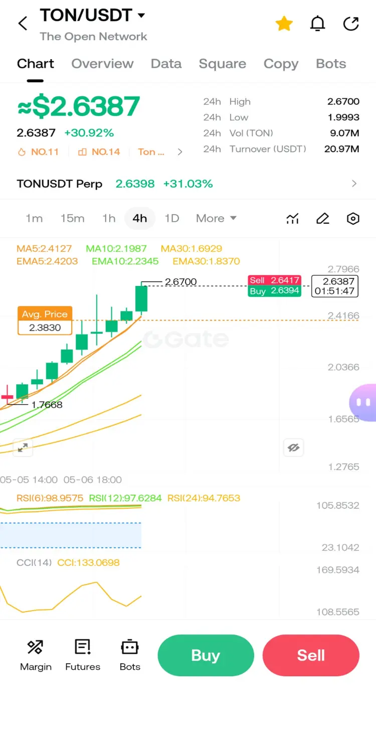Open Futures trading icon

coord(83,655)
